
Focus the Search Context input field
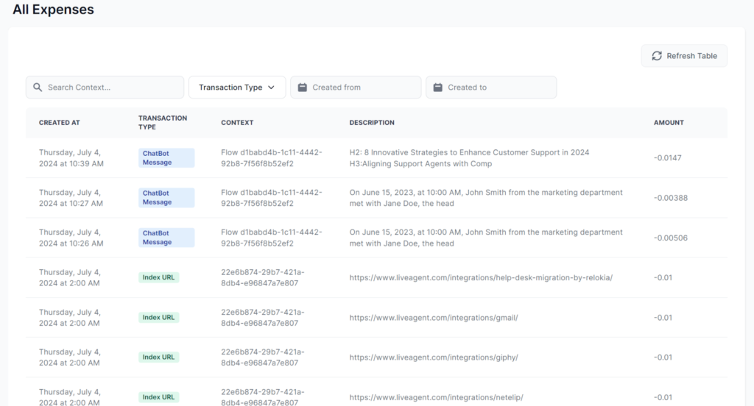110,88
